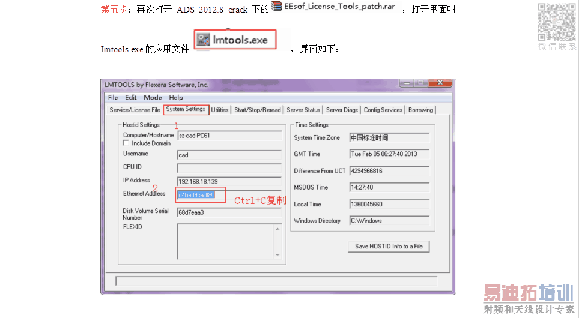
Task: Click the EEsof_License_Tools_patch.rar archive icon
Action: click(276, 6)
